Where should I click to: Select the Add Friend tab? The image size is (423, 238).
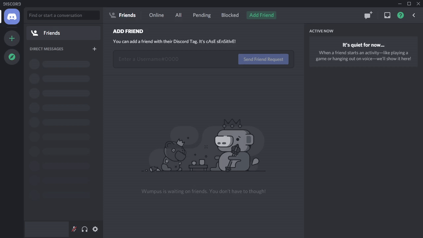261,15
